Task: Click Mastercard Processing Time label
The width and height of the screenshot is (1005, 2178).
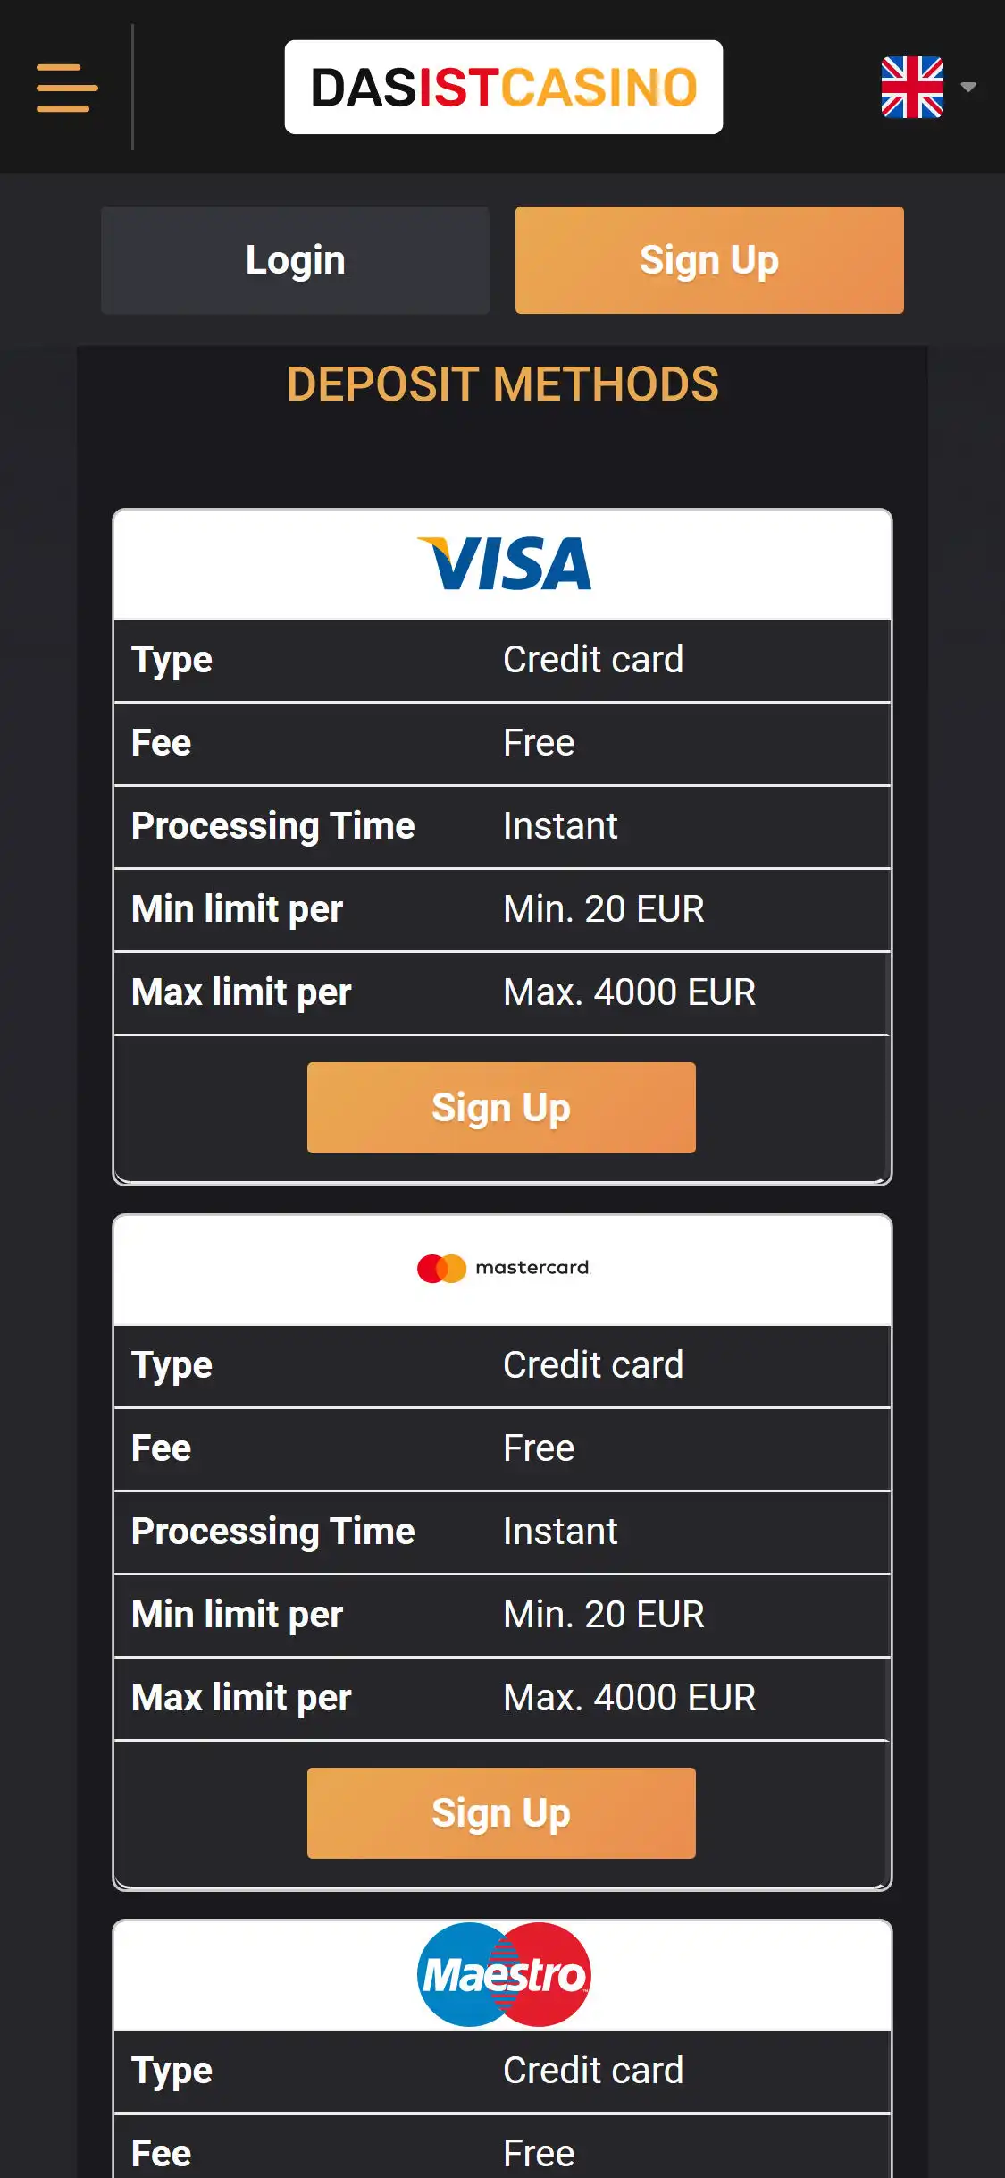Action: pos(272,1532)
